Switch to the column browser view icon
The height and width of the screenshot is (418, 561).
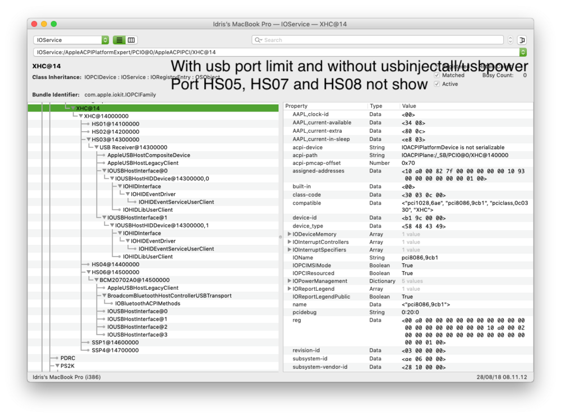tap(131, 40)
